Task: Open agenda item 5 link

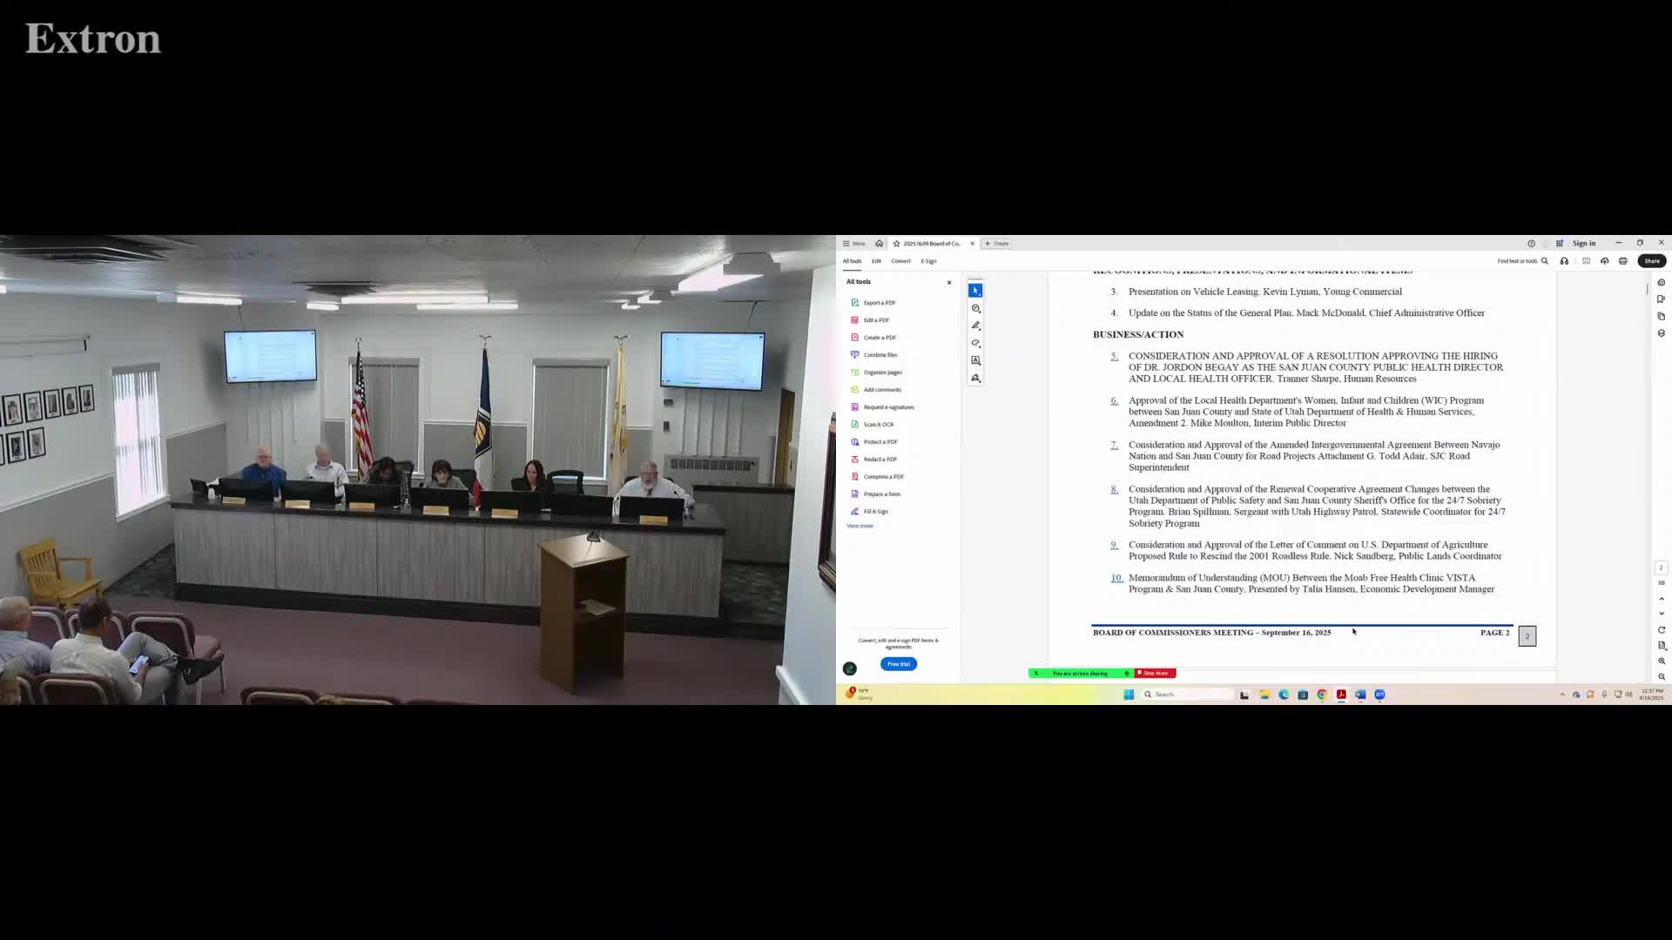Action: 1114,356
